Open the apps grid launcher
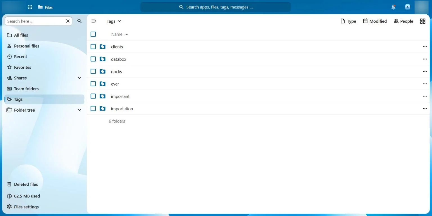Image resolution: width=432 pixels, height=216 pixels. pos(30,7)
